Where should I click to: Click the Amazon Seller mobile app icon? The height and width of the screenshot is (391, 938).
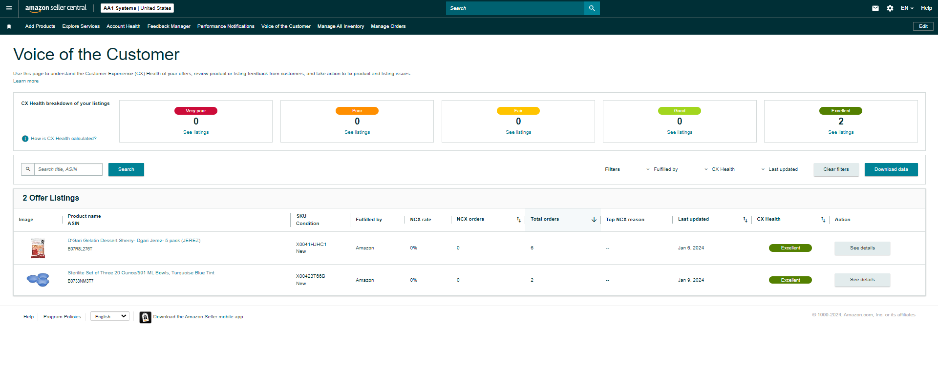(x=145, y=317)
